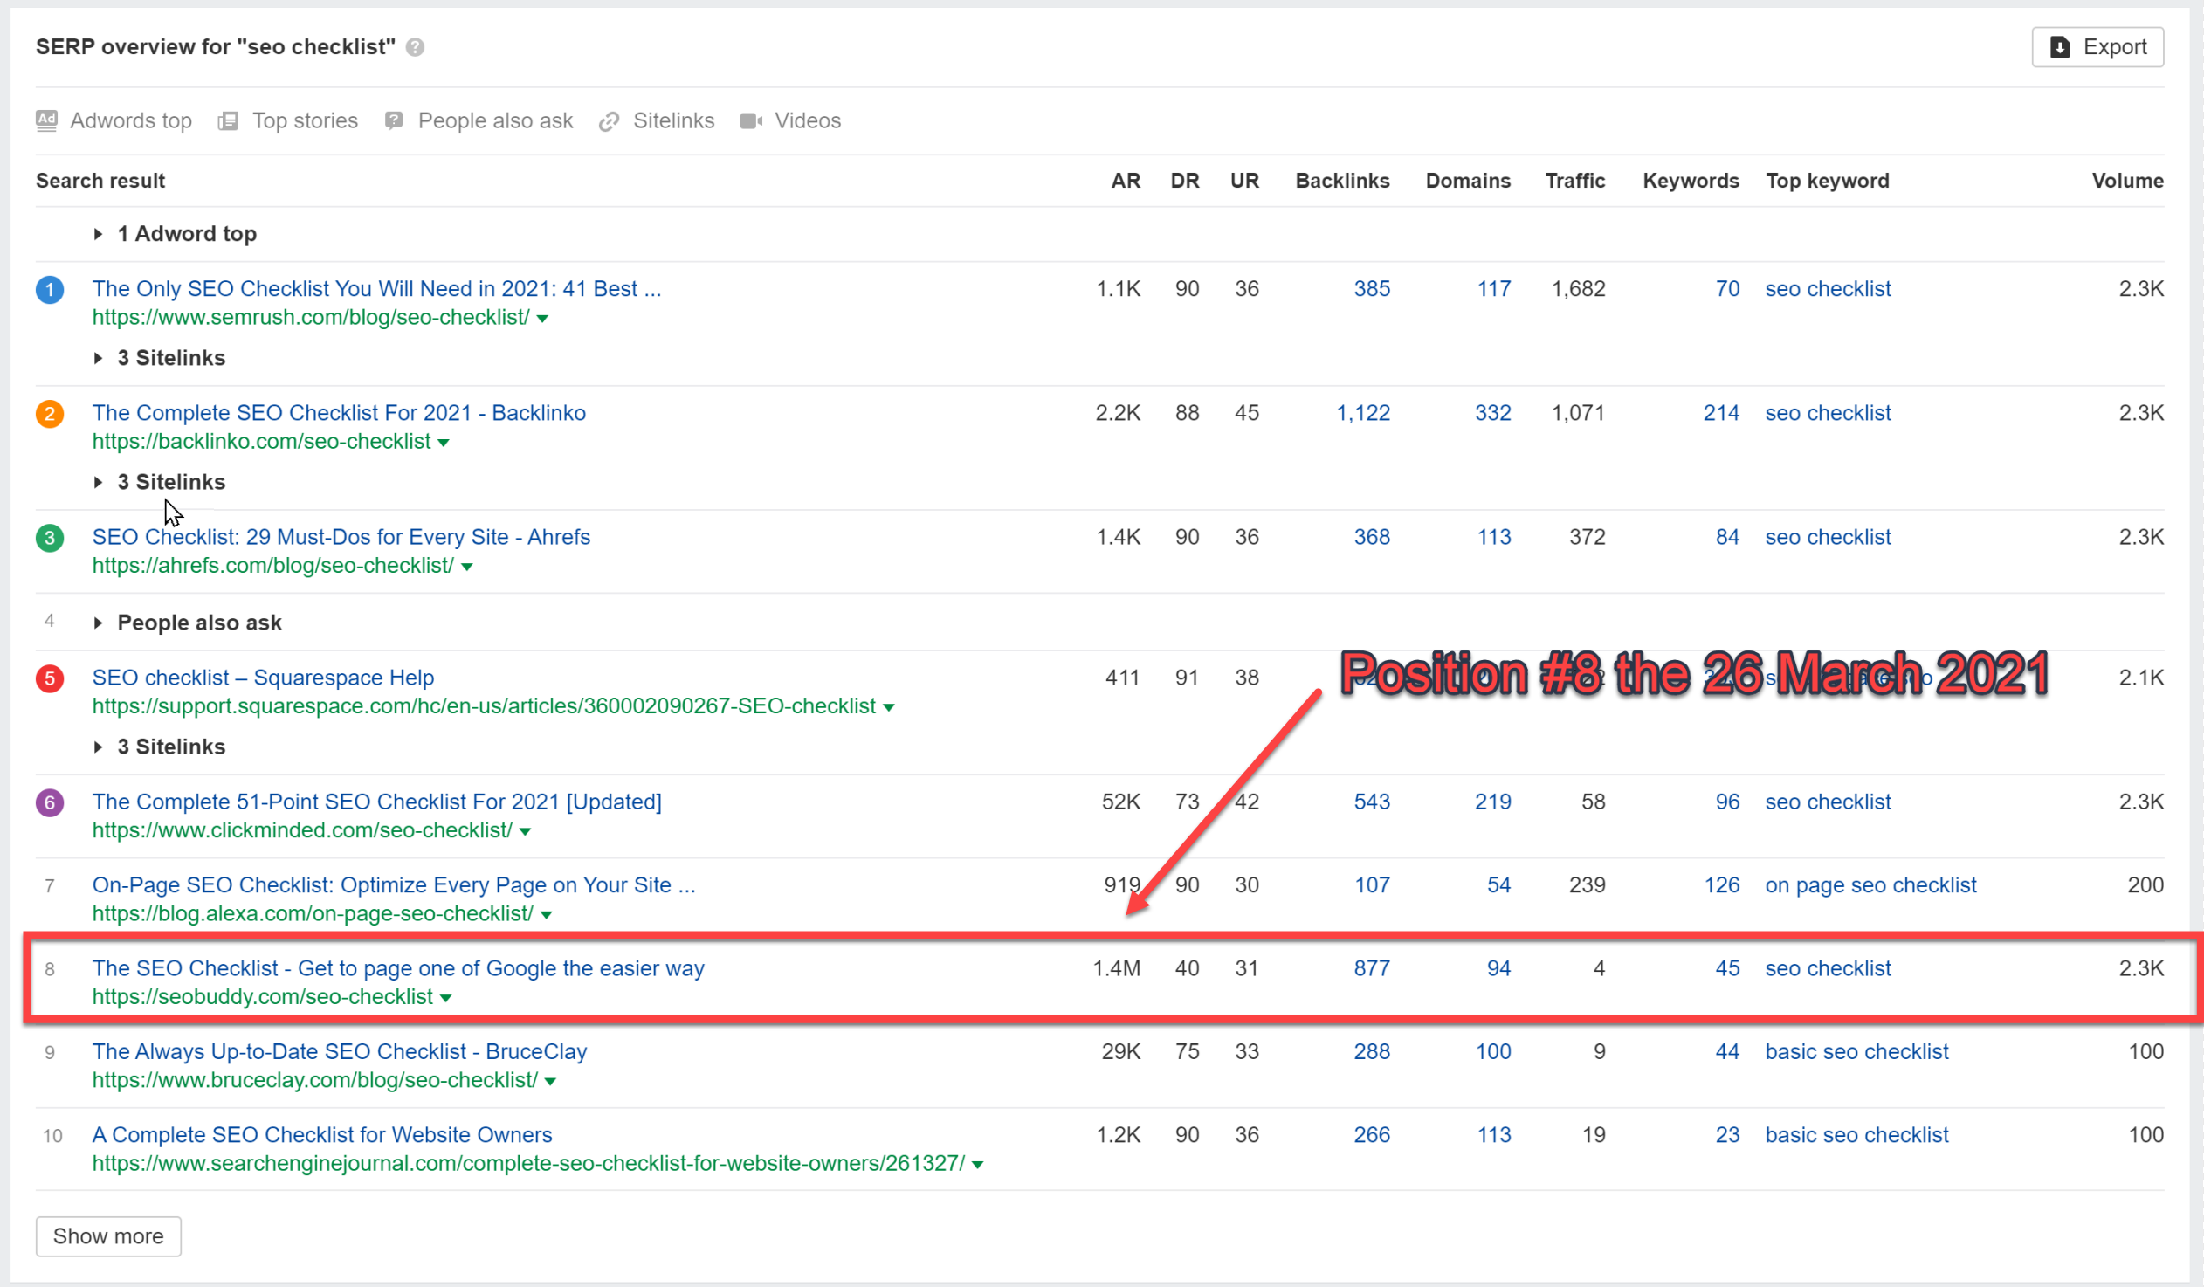Click the red position 5 badge
This screenshot has width=2204, height=1287.
50,678
